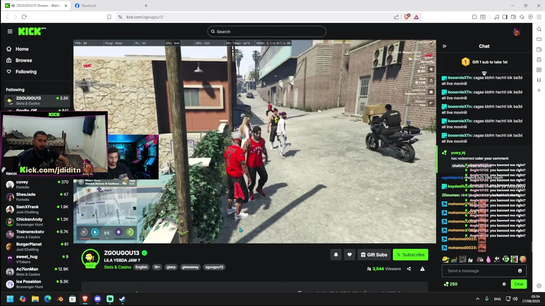This screenshot has width=545, height=306.
Task: Open Discord from the taskbar
Action: pyautogui.click(x=98, y=299)
